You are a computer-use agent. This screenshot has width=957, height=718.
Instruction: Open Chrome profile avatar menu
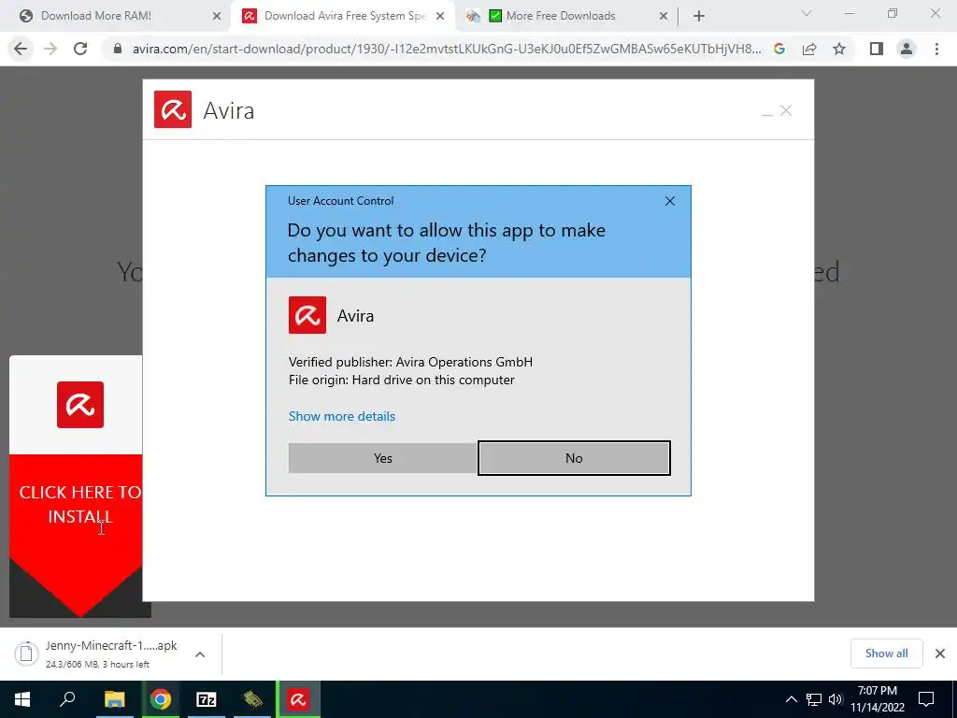(x=907, y=49)
